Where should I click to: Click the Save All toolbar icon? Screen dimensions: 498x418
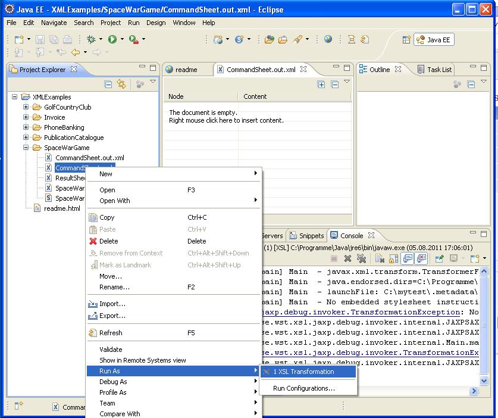pos(54,39)
